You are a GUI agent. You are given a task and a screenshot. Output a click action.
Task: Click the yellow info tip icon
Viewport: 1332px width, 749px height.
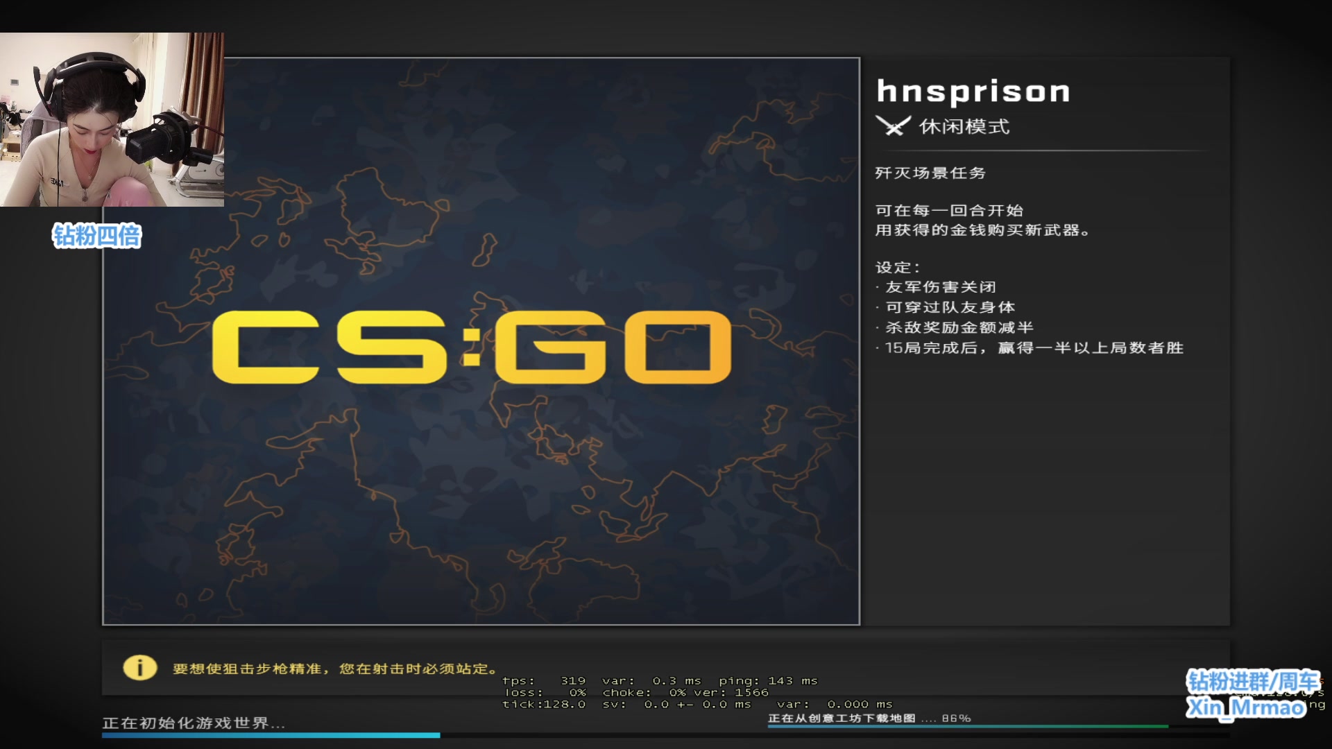click(139, 668)
